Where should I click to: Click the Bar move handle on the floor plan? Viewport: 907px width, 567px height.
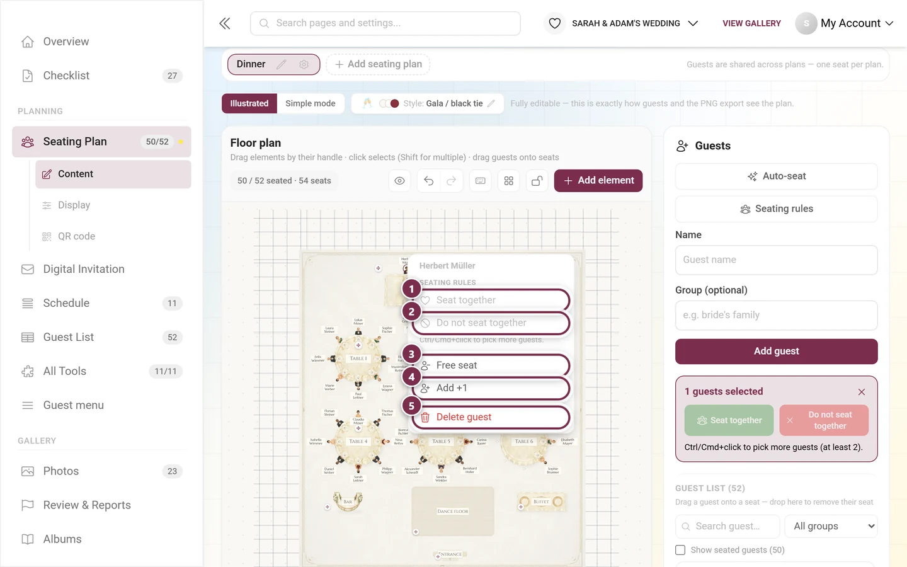328,507
